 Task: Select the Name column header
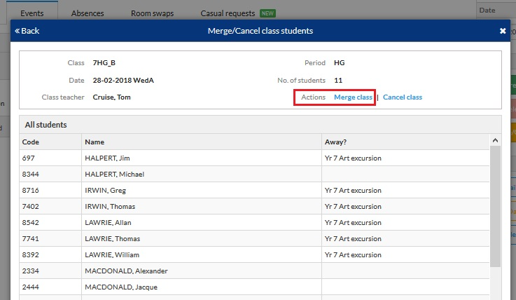(x=202, y=142)
